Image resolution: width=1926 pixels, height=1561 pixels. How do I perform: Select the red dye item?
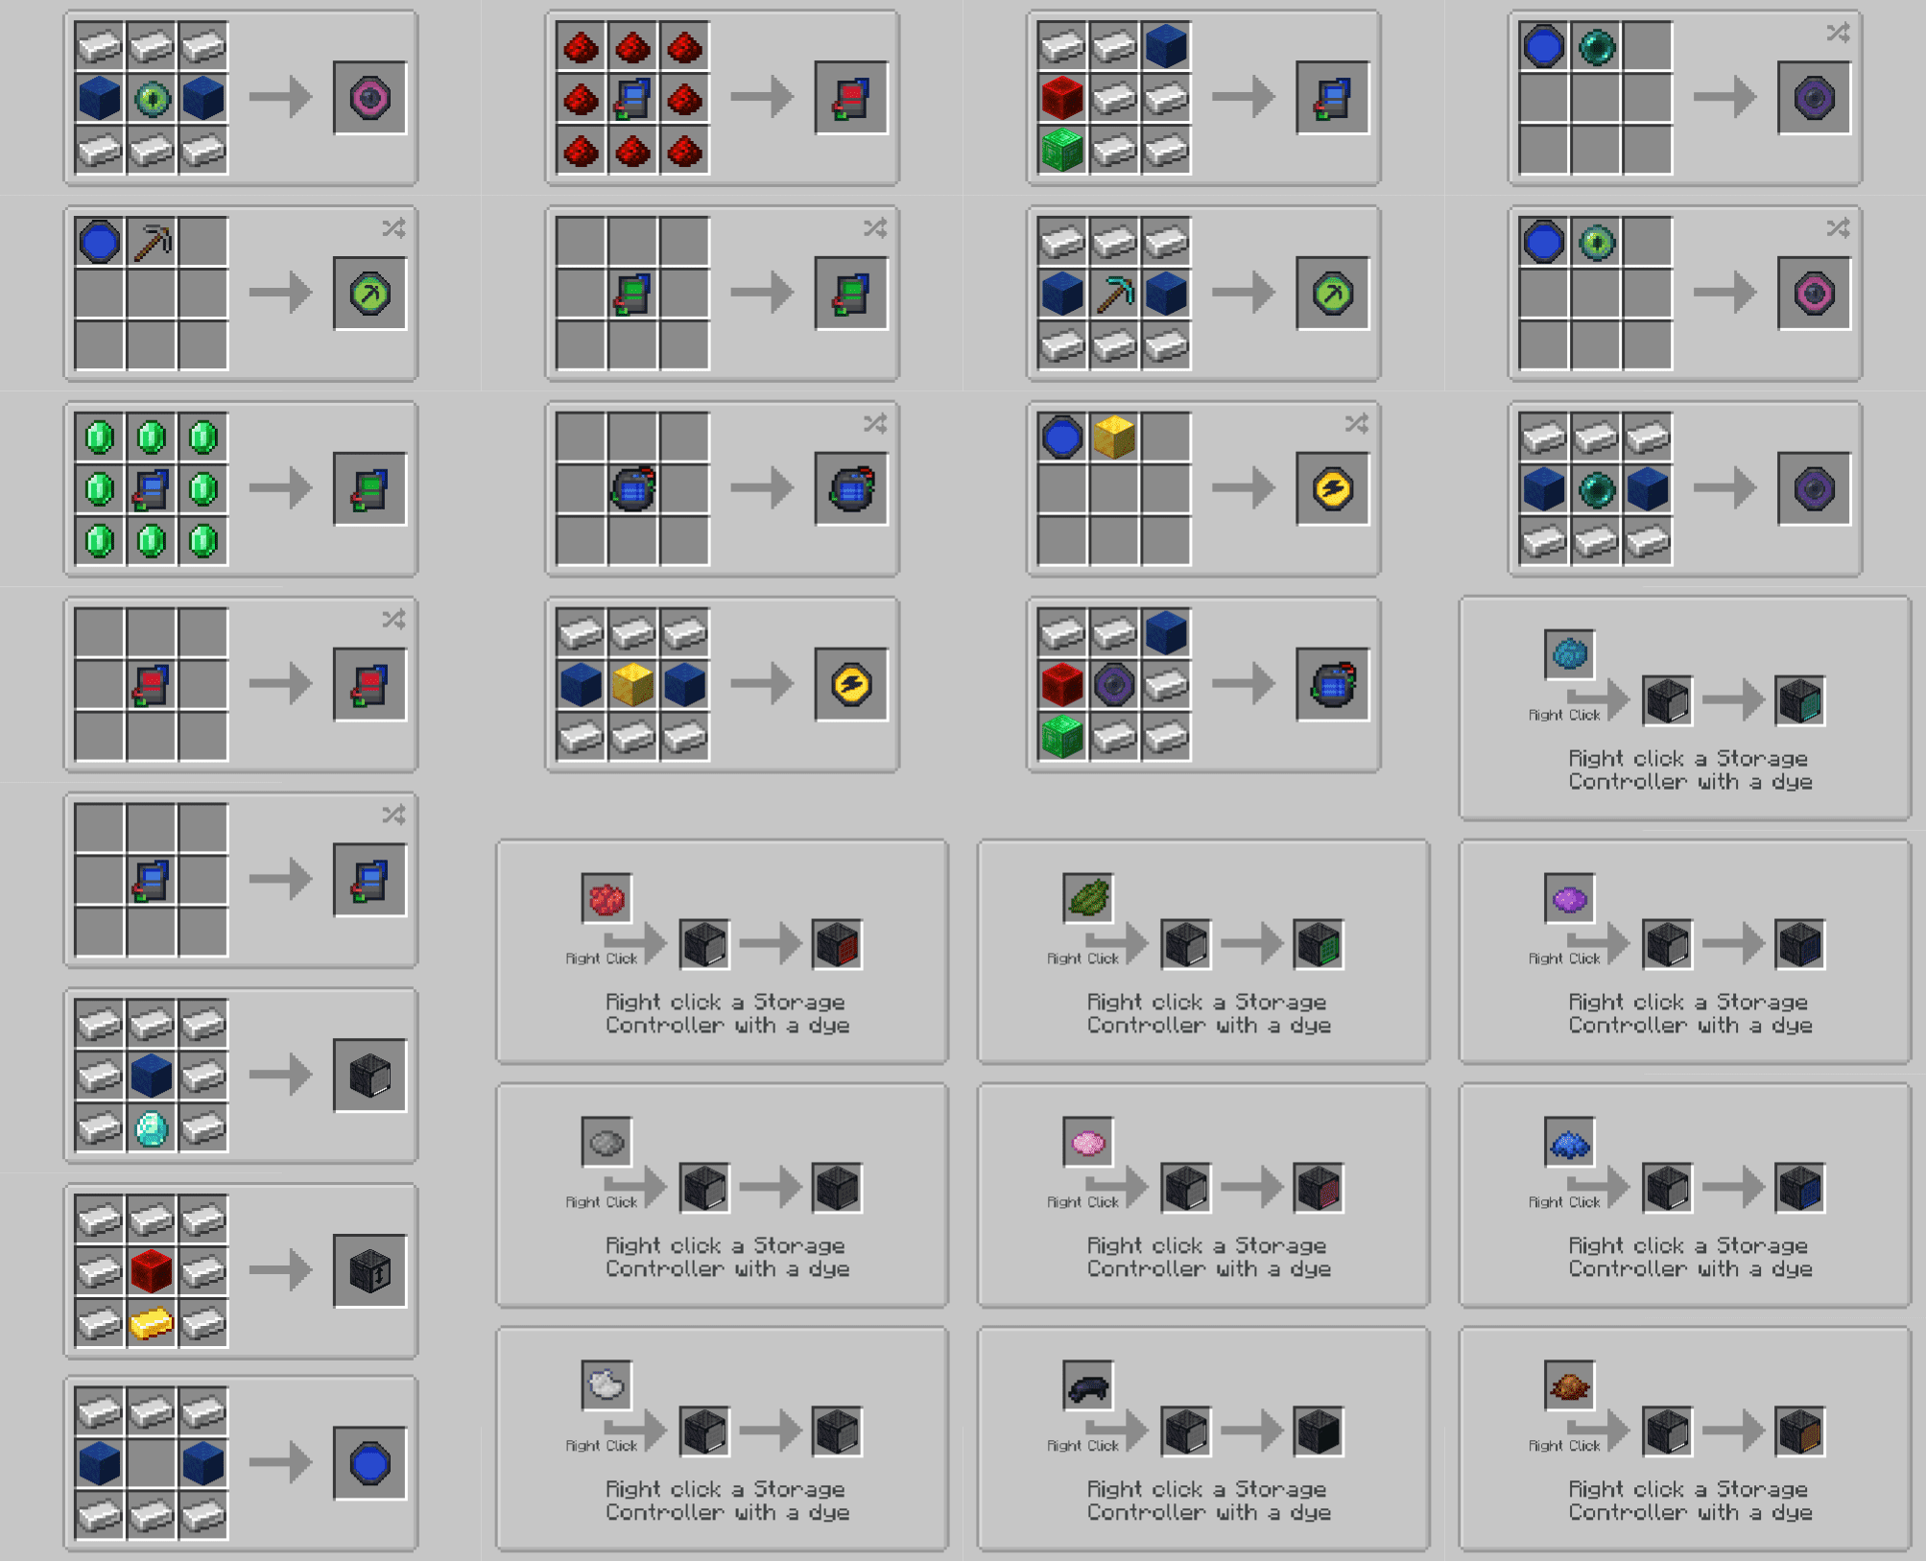coord(606,899)
